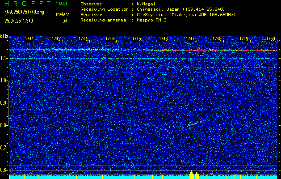Click the 1748 time marker
This screenshot has width=281, height=179.
(217, 38)
